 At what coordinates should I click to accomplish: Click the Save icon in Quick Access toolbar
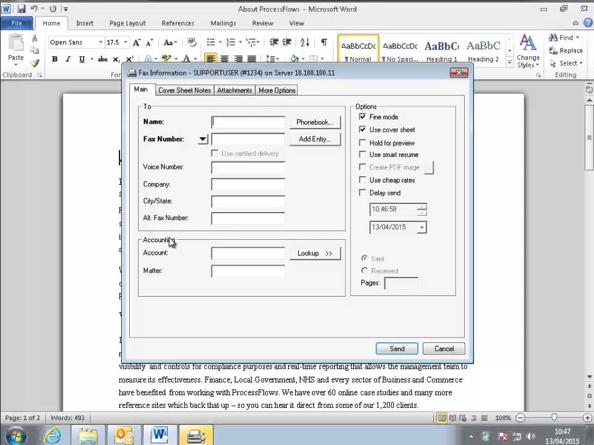21,9
